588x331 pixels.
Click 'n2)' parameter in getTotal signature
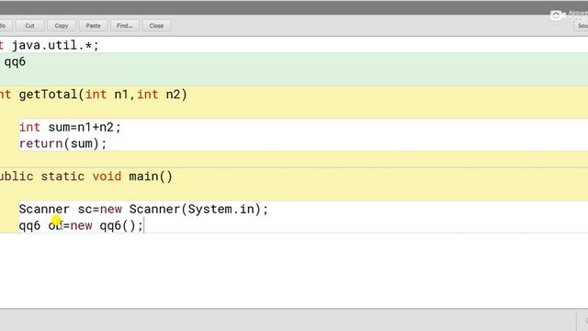tap(176, 95)
